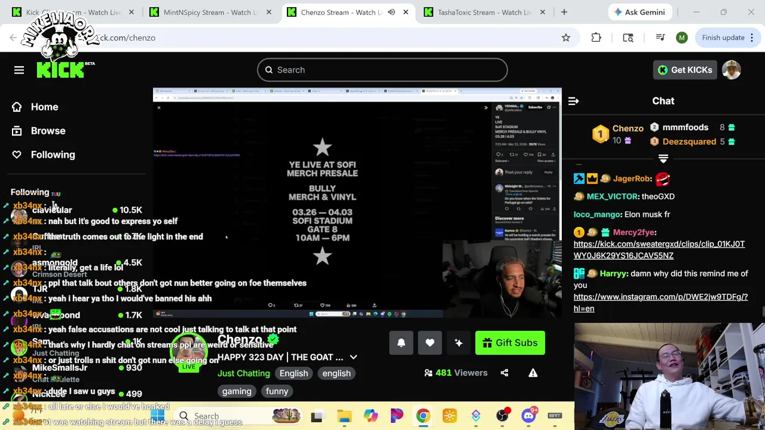Click the Gift Subs button
Viewport: 765px width, 430px height.
click(510, 343)
